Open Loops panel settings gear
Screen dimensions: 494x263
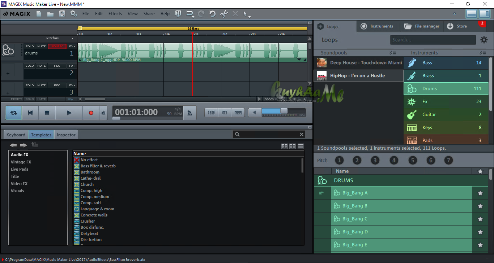pos(484,40)
